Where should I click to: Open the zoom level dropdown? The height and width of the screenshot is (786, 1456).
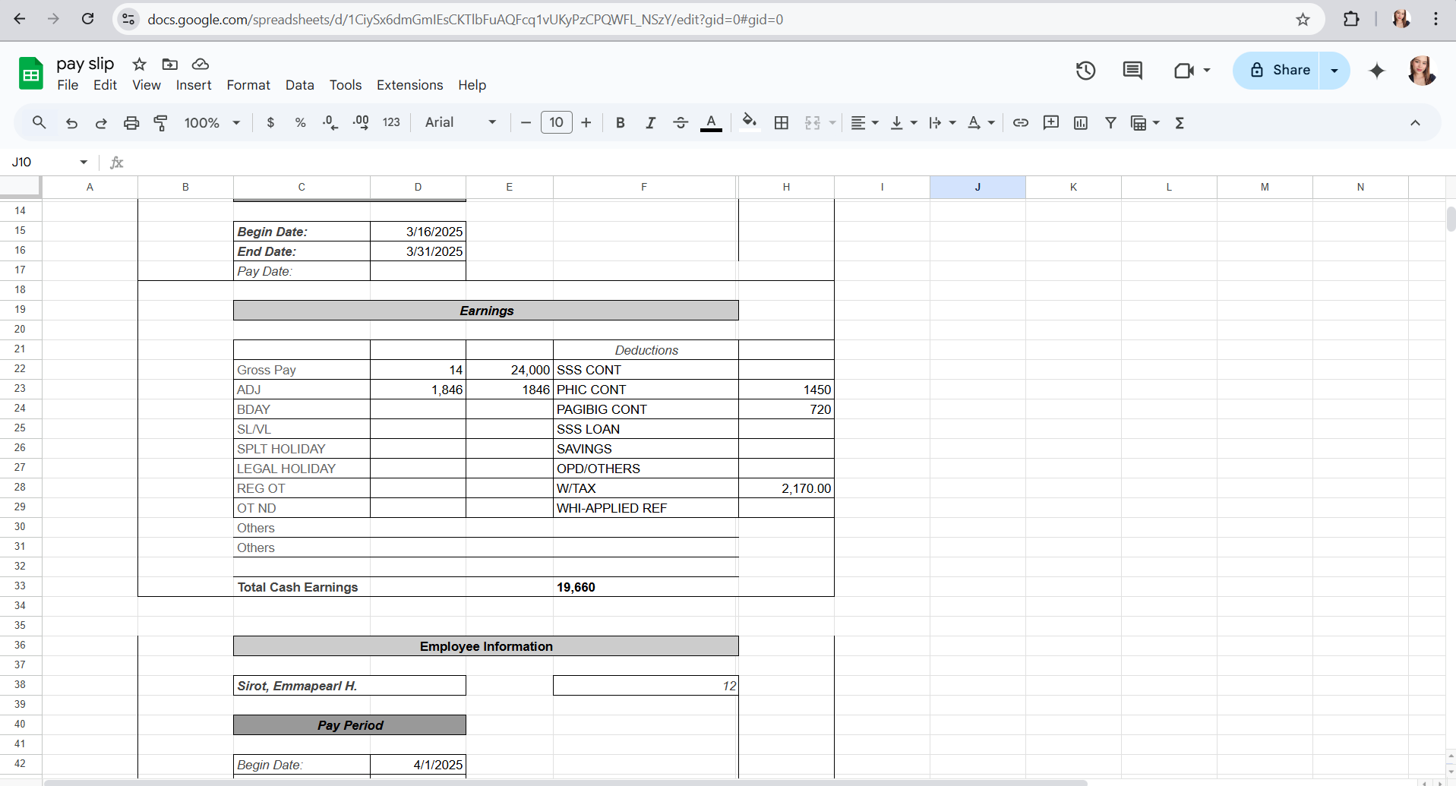point(212,122)
